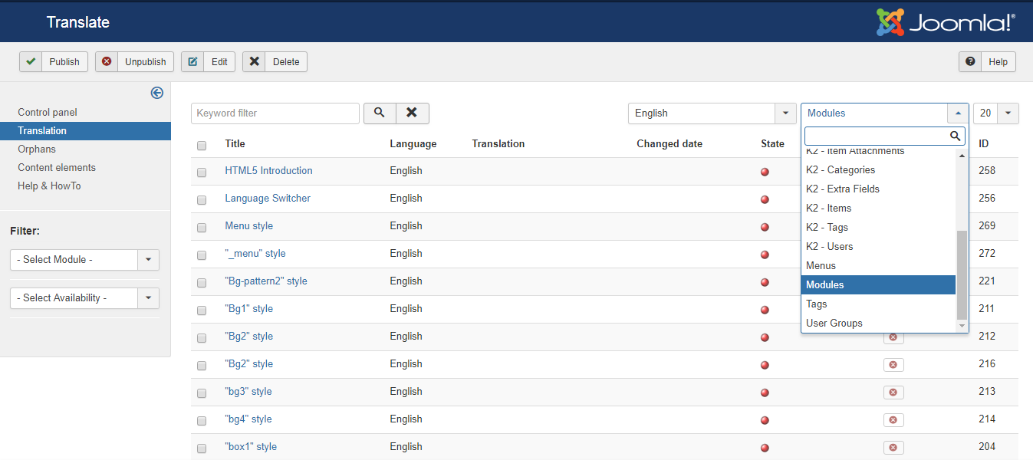The width and height of the screenshot is (1033, 460).
Task: Check the "box1" style row checkbox
Action: coord(202,449)
